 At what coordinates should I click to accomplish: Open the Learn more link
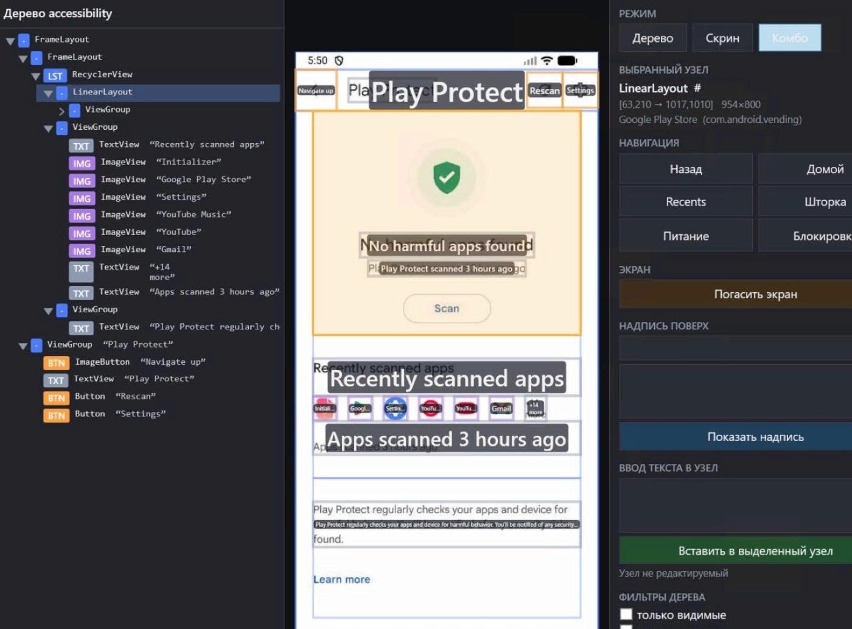coord(341,580)
